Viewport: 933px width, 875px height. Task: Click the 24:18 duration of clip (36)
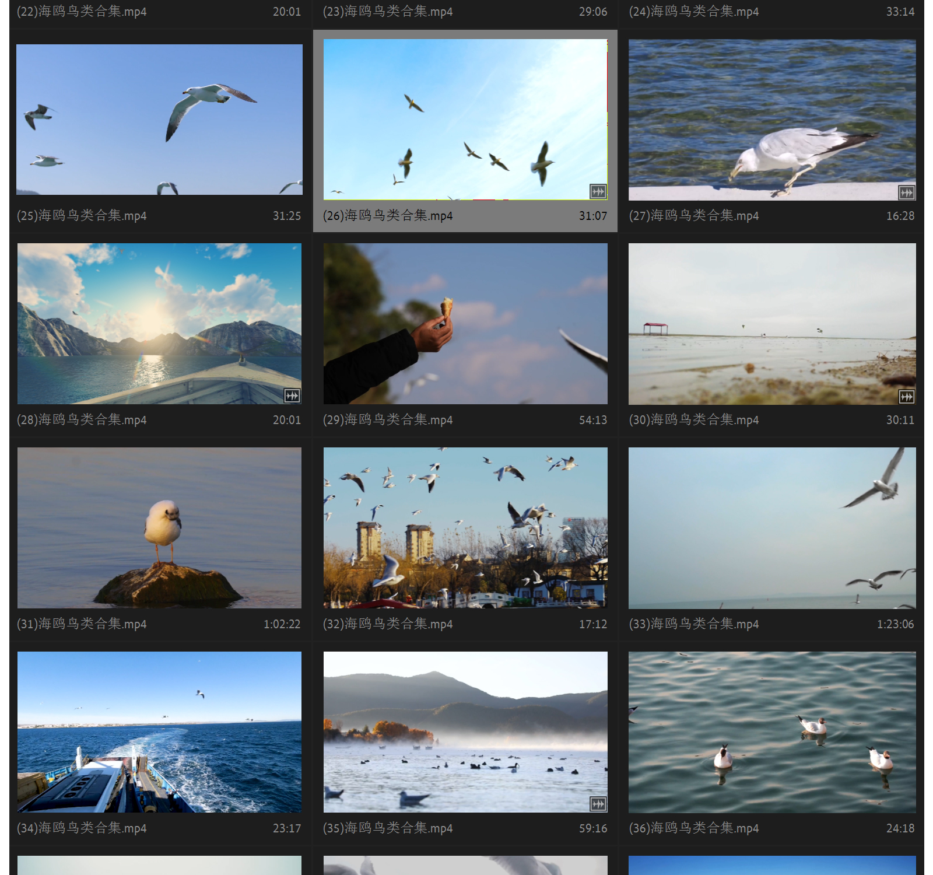(900, 828)
